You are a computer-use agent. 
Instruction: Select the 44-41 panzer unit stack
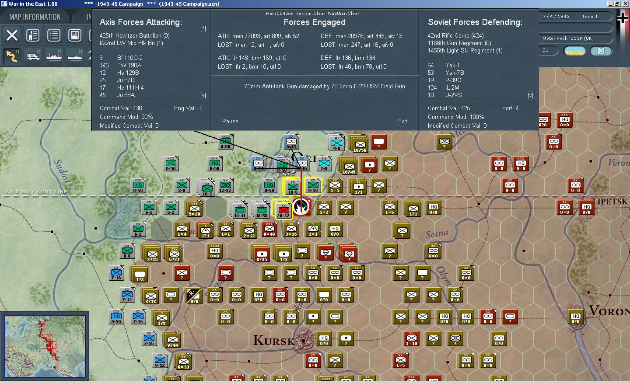(x=239, y=209)
